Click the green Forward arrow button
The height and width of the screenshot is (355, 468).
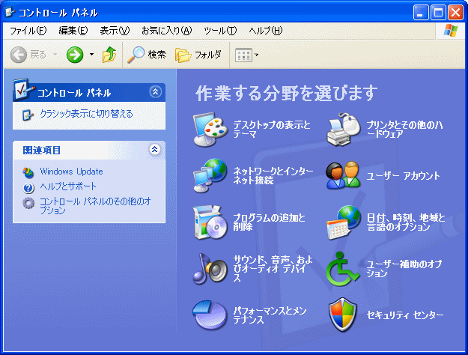pos(75,55)
